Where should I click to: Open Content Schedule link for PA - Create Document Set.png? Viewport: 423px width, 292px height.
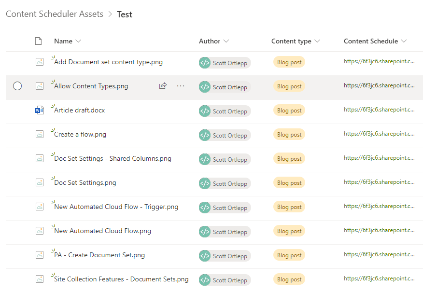[379, 254]
